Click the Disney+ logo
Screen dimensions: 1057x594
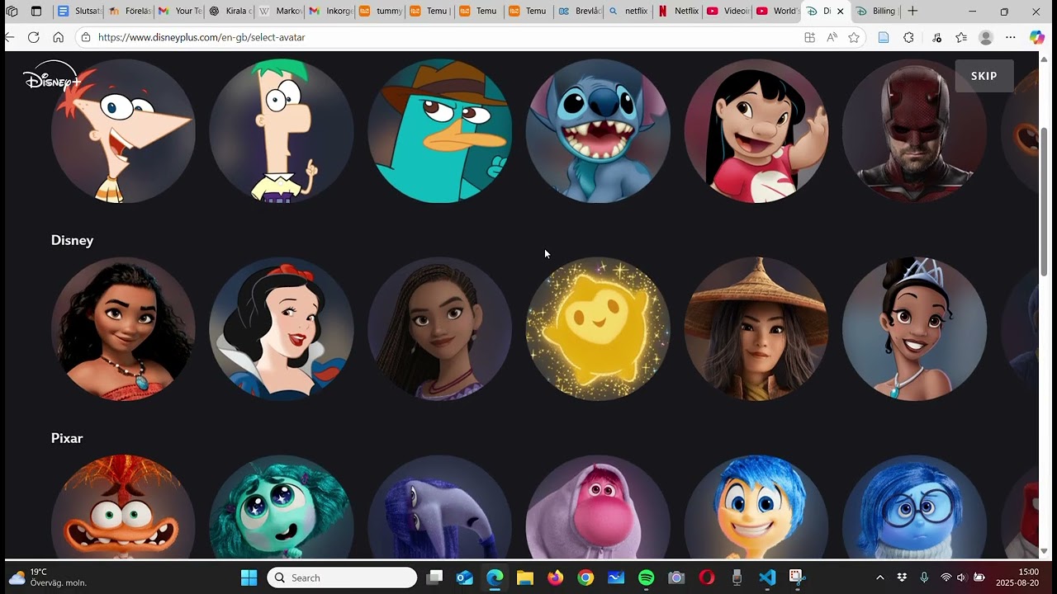coord(51,77)
